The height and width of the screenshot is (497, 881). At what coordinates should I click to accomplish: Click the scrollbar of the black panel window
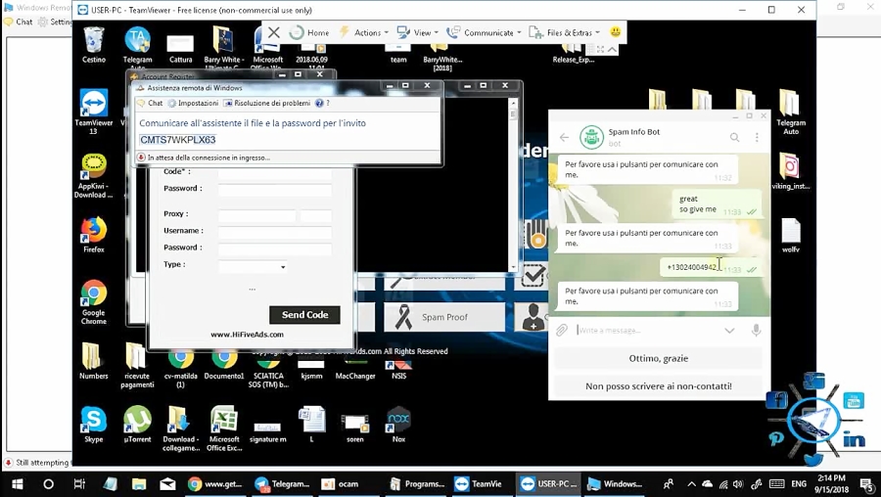point(512,184)
